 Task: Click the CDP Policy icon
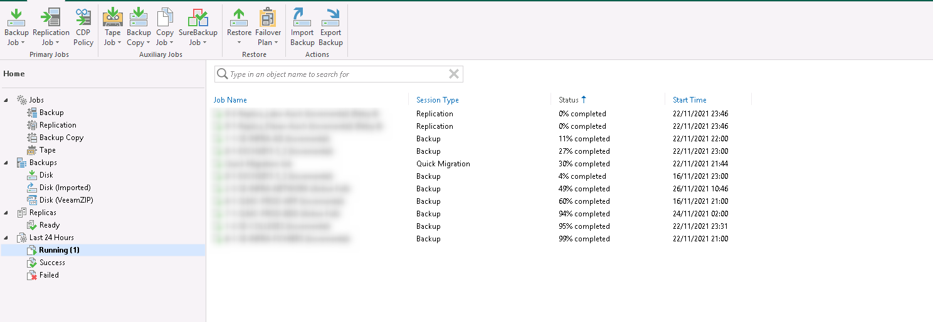coord(83,18)
